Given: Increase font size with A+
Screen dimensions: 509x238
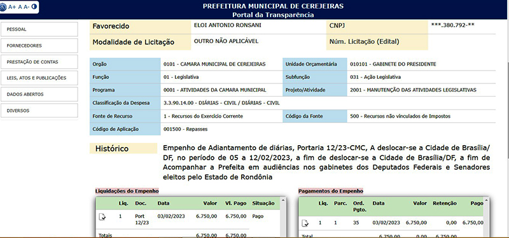Looking at the screenshot, I should click(11, 7).
